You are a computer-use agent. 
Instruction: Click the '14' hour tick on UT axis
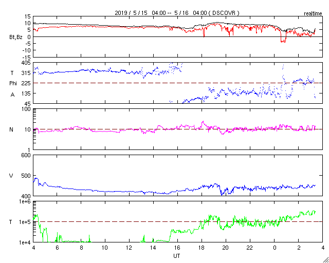[x=154, y=248]
